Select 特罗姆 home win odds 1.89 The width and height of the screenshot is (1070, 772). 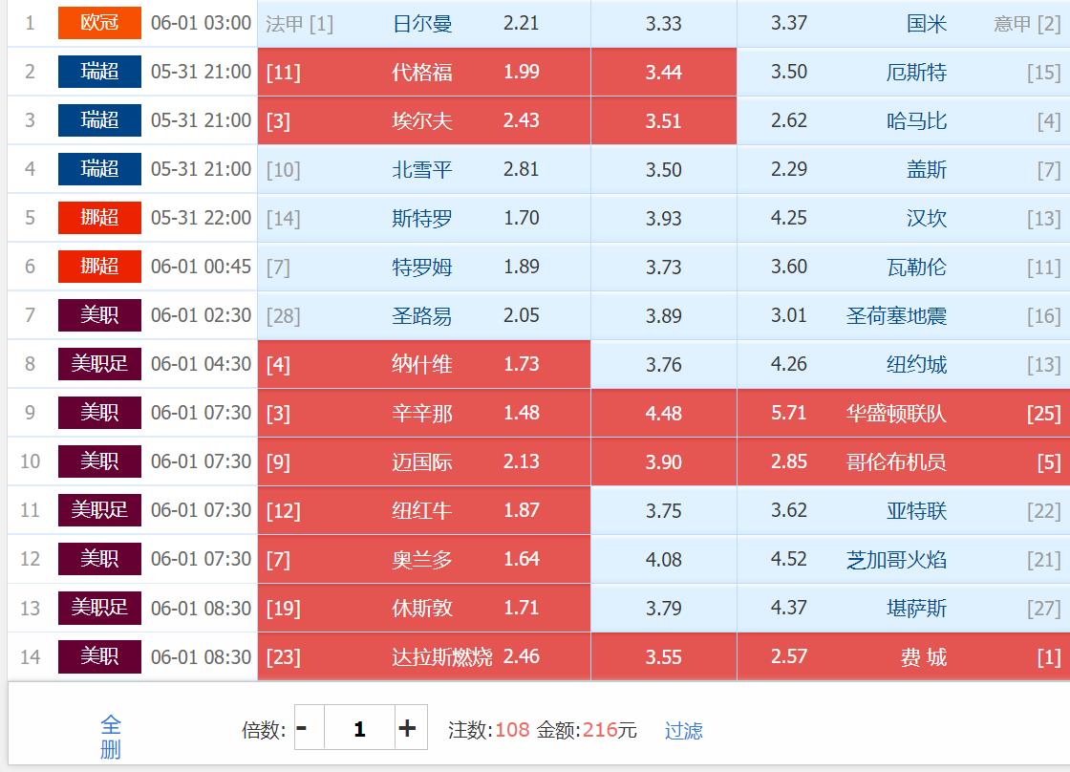pyautogui.click(x=424, y=267)
